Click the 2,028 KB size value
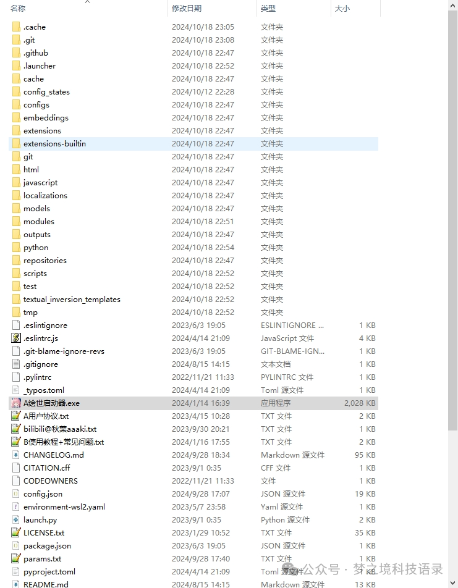The image size is (458, 588). [x=360, y=403]
